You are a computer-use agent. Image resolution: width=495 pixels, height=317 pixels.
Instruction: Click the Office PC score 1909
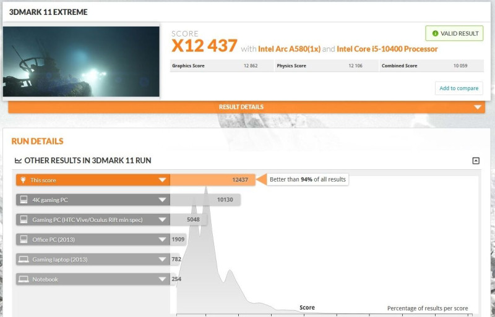click(178, 239)
